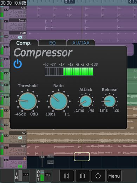Click the master fader showing -8.6 beside FX Bus
This screenshot has height=183, width=137.
(42, 157)
